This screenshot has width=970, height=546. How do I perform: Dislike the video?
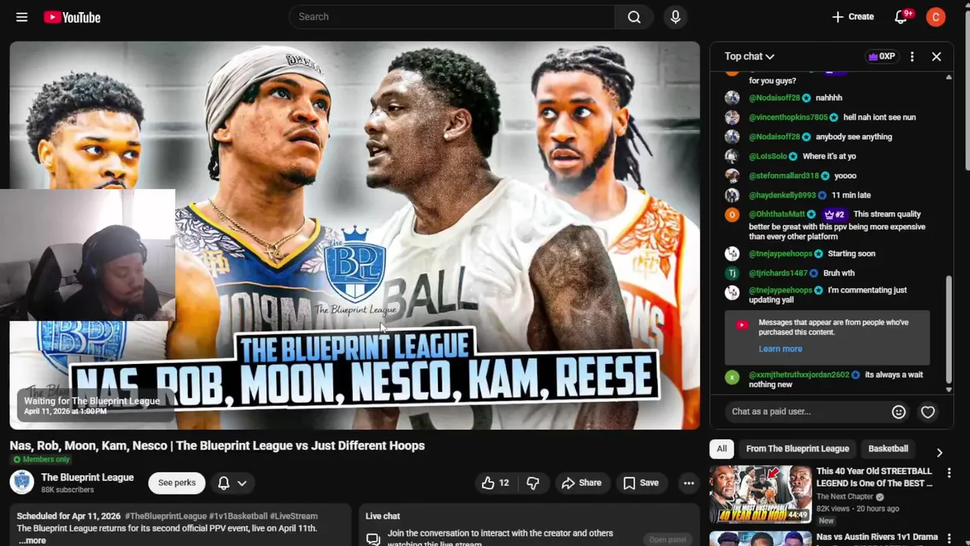click(533, 483)
